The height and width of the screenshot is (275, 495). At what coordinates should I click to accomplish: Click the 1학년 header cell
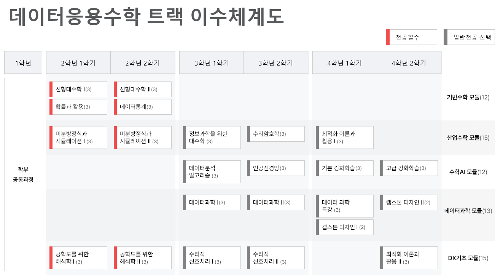(23, 63)
